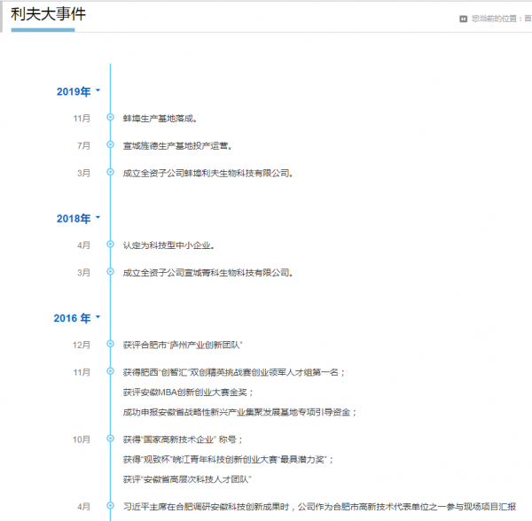This screenshot has width=532, height=521.
Task: Click the 利夫大事件 page title
Action: tap(48, 14)
